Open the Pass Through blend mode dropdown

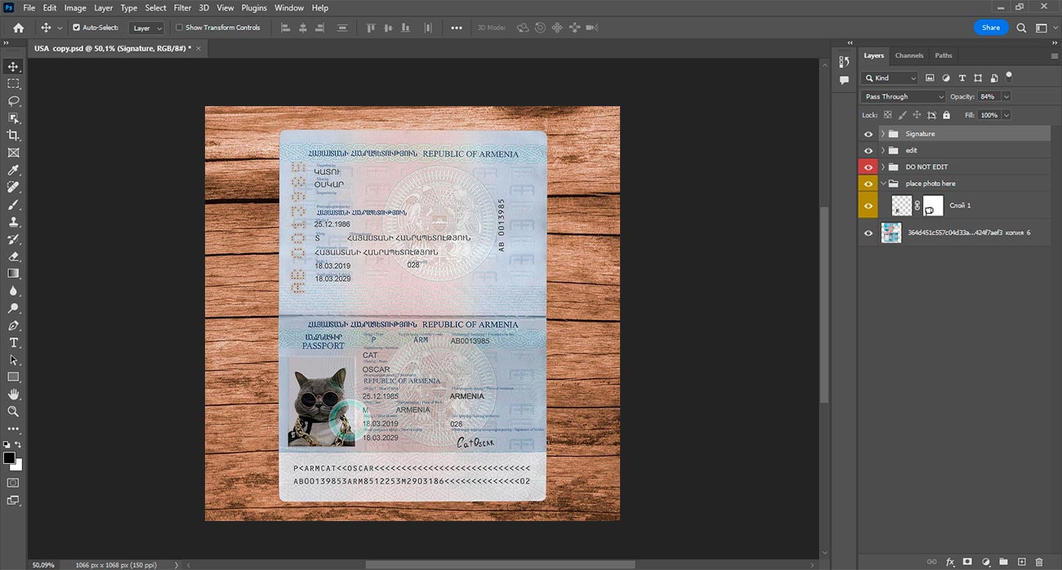point(903,96)
